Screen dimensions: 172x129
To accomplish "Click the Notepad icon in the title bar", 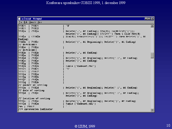I will (x=19, y=19).
